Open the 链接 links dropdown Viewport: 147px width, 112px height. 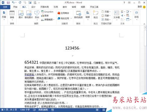[x=88, y=16]
